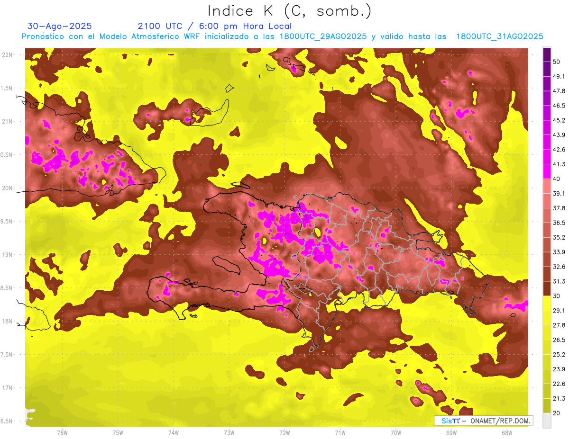Click the colorbar value "27.8"

(559, 325)
